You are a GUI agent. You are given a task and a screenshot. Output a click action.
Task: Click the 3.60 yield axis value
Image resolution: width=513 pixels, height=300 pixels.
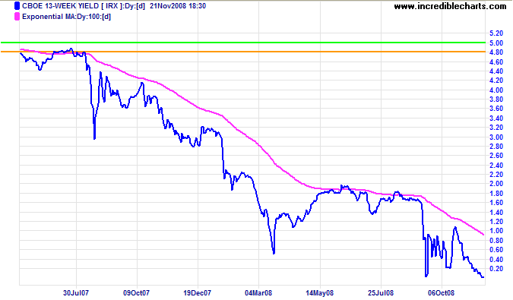coord(496,109)
